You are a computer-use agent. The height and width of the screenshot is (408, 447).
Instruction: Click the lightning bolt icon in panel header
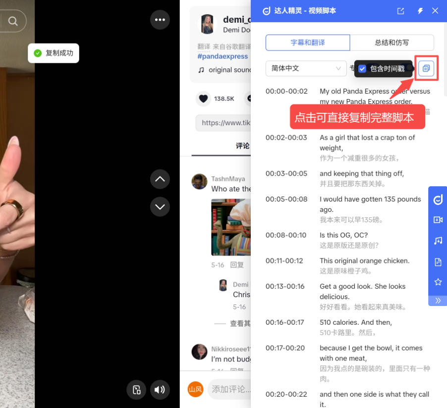pos(420,11)
